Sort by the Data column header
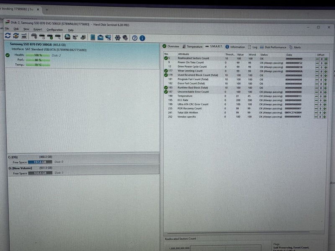335x251 pixels. click(289, 55)
